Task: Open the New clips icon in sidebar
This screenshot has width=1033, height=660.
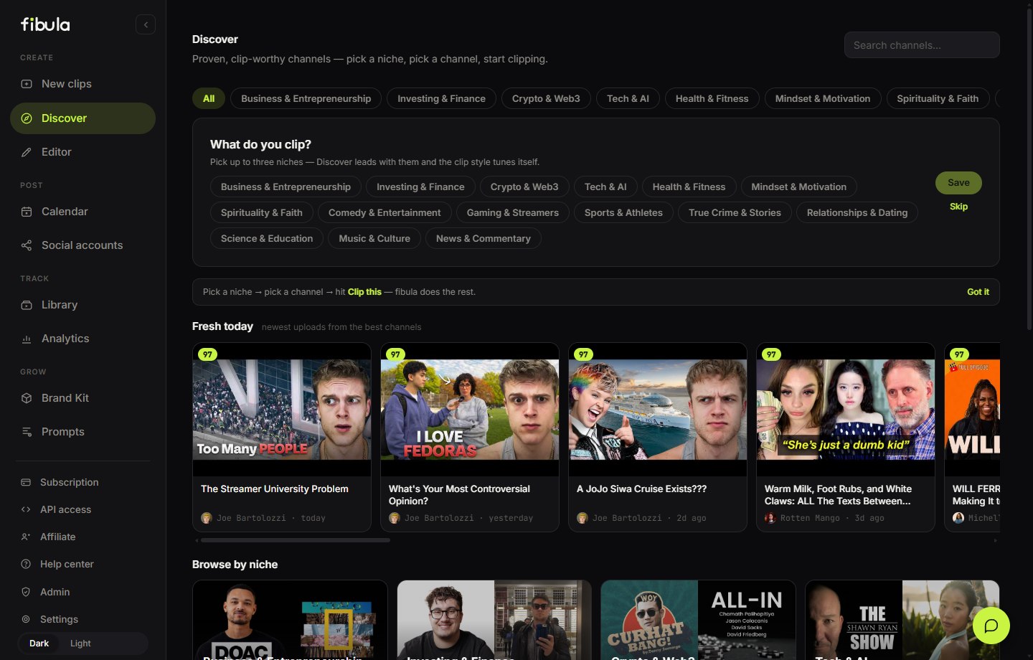Action: 27,84
